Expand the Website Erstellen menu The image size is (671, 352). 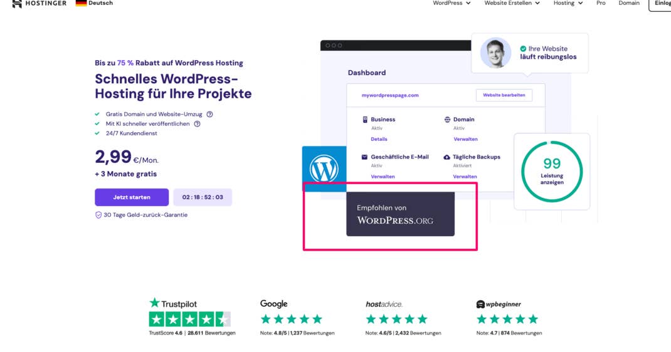(x=512, y=3)
